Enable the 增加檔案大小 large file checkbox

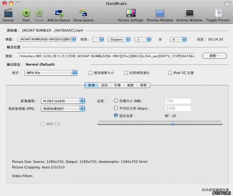[x=90, y=73]
